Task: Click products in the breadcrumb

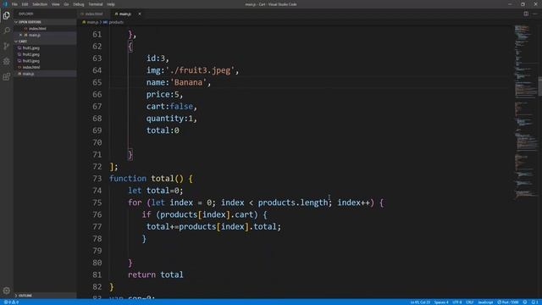Action: click(x=116, y=22)
